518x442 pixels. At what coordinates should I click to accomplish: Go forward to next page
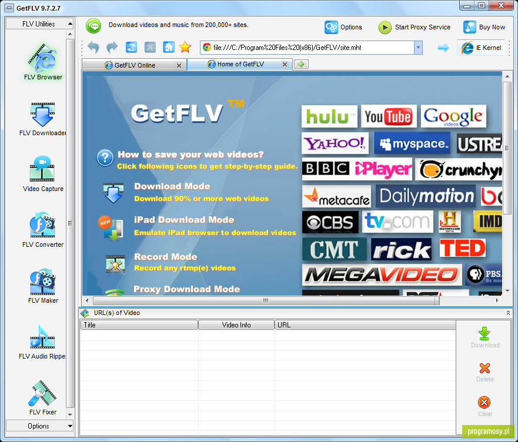coord(112,47)
